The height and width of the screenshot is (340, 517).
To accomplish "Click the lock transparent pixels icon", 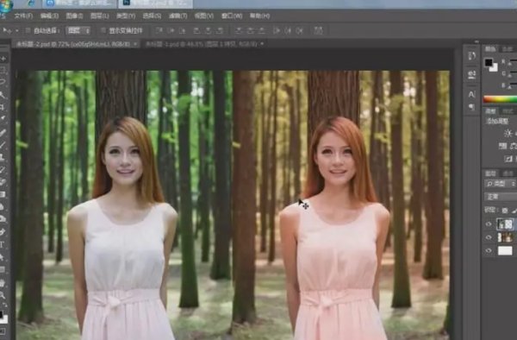I will 504,211.
